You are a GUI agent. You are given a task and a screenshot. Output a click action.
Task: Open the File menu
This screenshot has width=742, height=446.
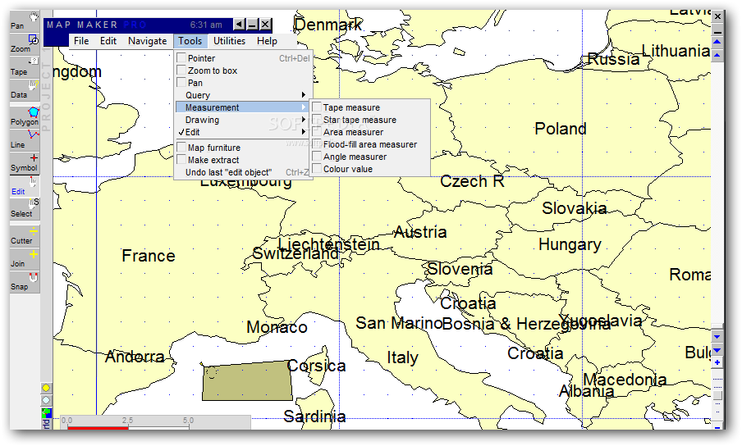81,41
